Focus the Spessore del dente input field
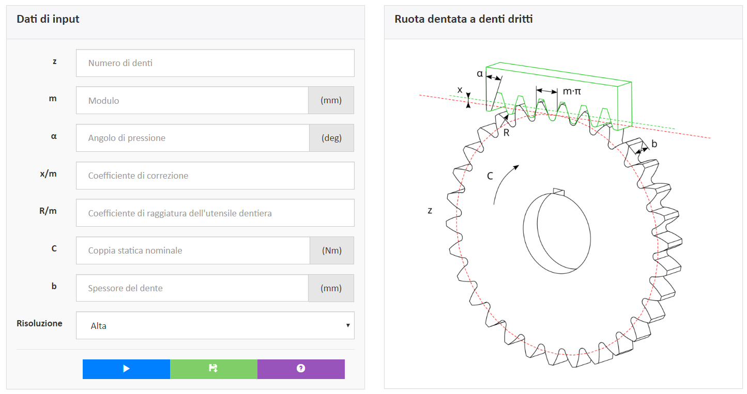747x394 pixels. pyautogui.click(x=192, y=288)
